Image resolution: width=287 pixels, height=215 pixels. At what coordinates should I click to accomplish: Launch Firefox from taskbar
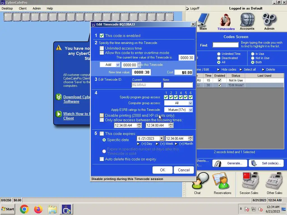pyautogui.click(x=38, y=209)
